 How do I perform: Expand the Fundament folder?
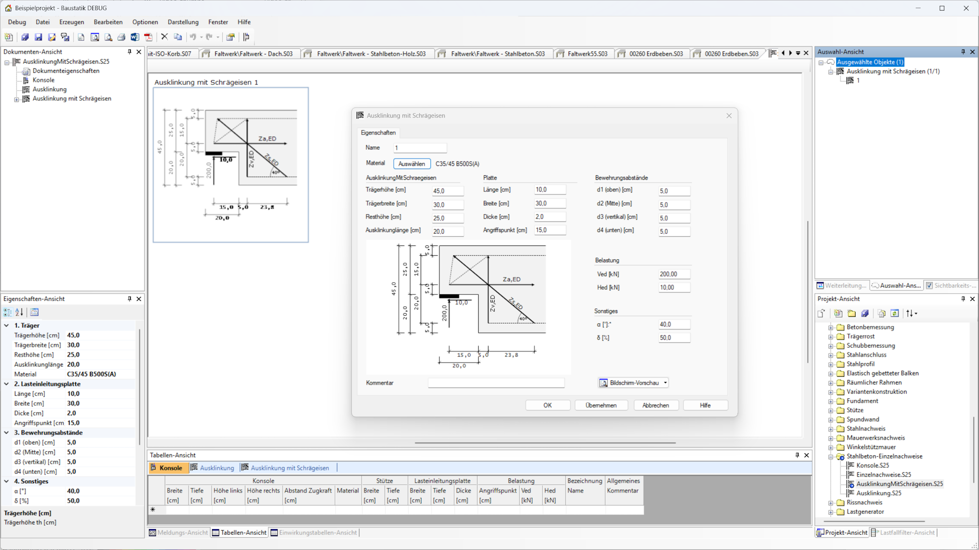point(831,401)
